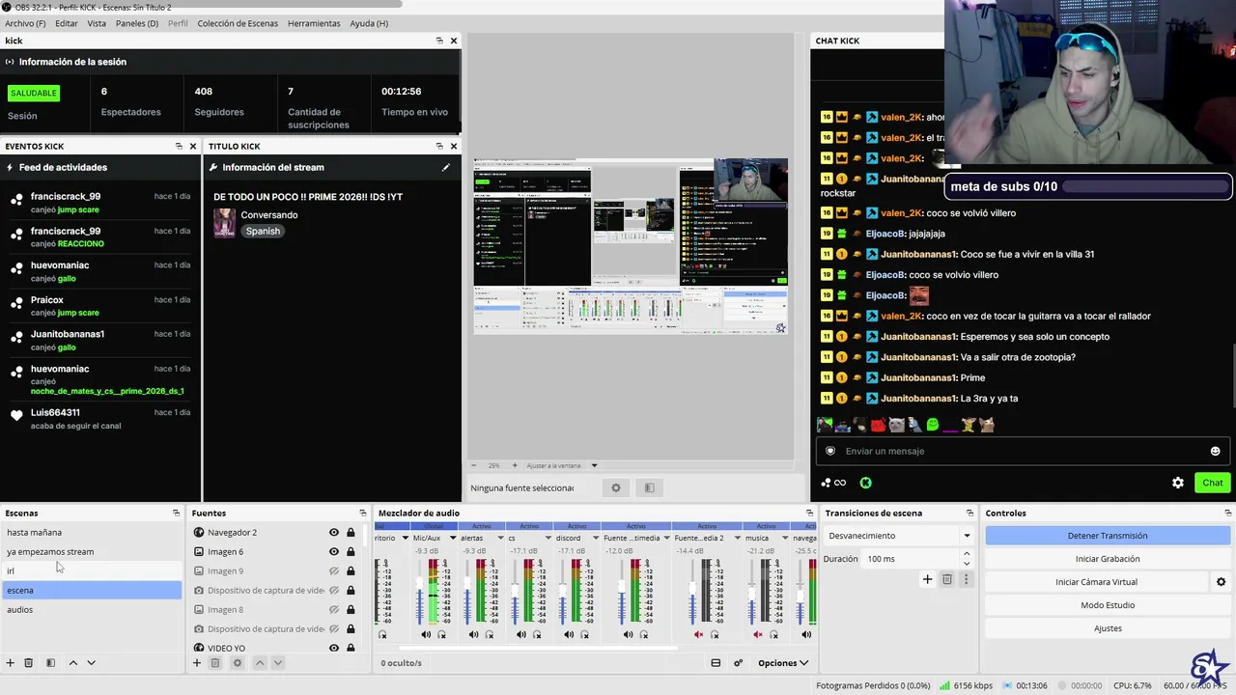This screenshot has width=1236, height=695.
Task: Open the emoji picker in chat
Action: 1215,451
